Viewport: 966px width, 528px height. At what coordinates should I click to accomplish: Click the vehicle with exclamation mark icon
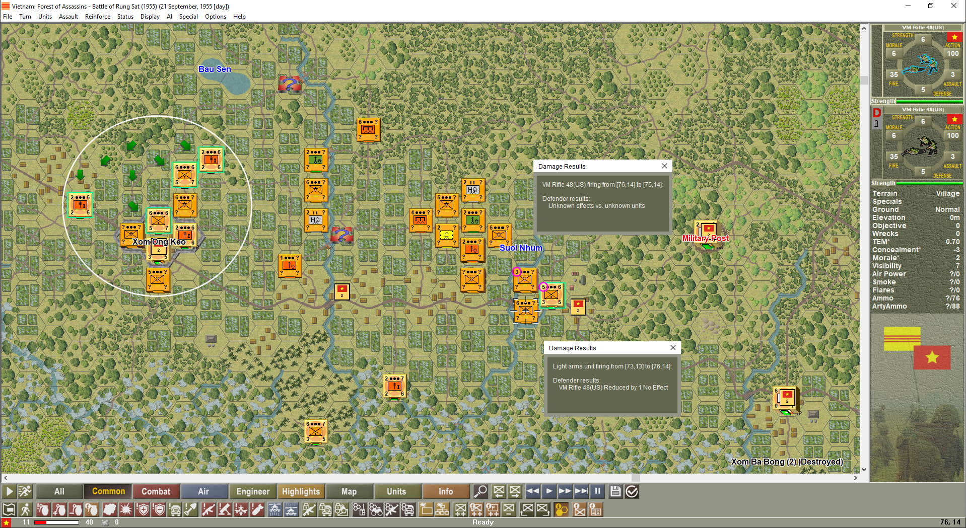click(175, 510)
